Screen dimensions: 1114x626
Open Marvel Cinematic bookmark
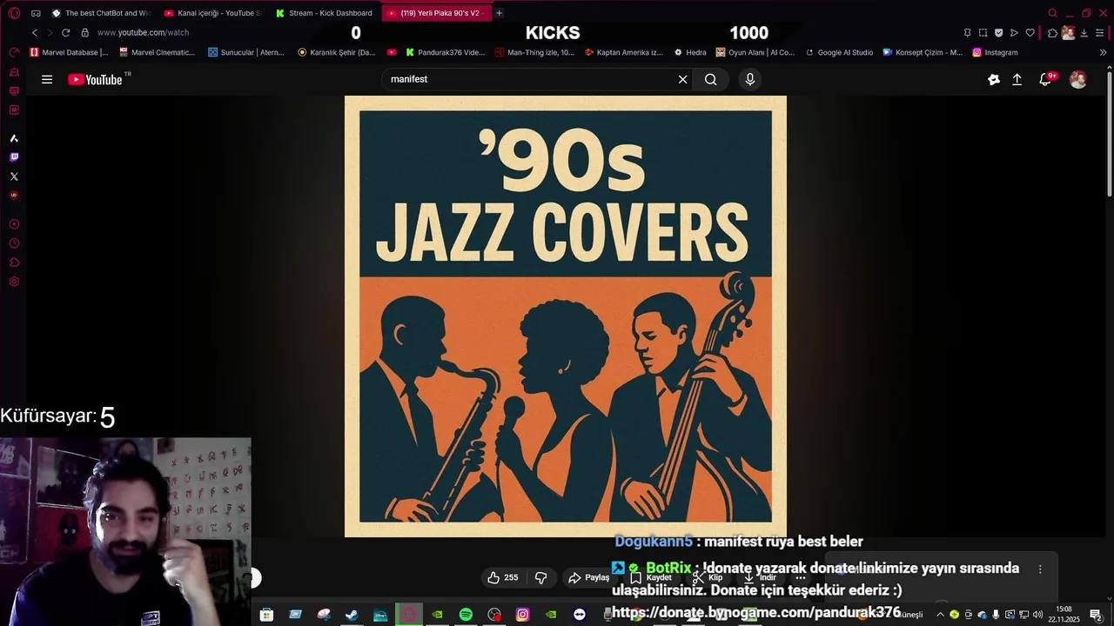point(157,52)
